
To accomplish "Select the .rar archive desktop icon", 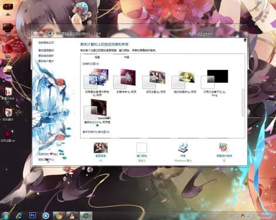I will 8,136.
